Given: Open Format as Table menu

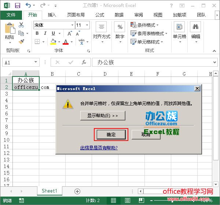Looking at the screenshot, I should coord(149,33).
